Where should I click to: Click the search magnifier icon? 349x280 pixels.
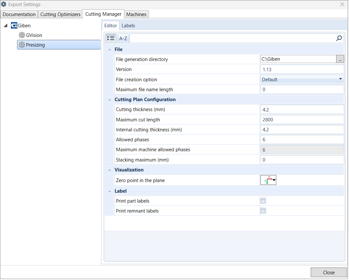(x=339, y=39)
